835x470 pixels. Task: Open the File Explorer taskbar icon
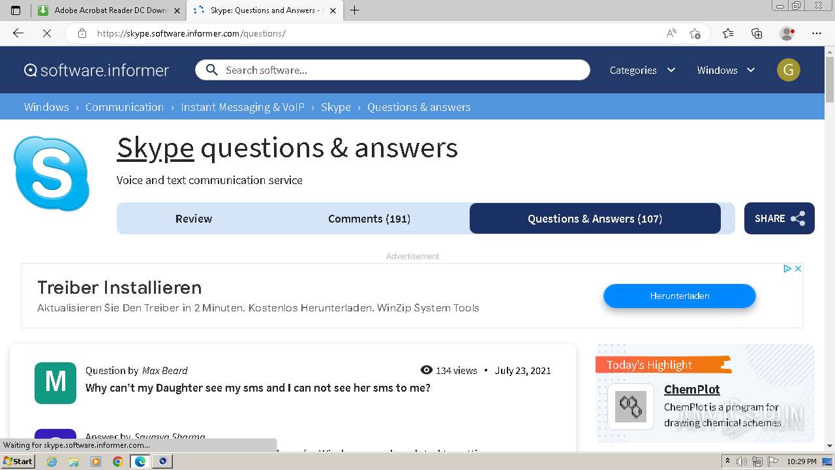74,462
